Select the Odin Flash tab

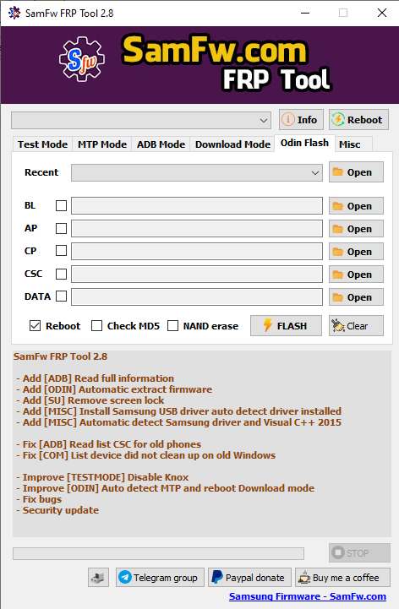coord(304,143)
